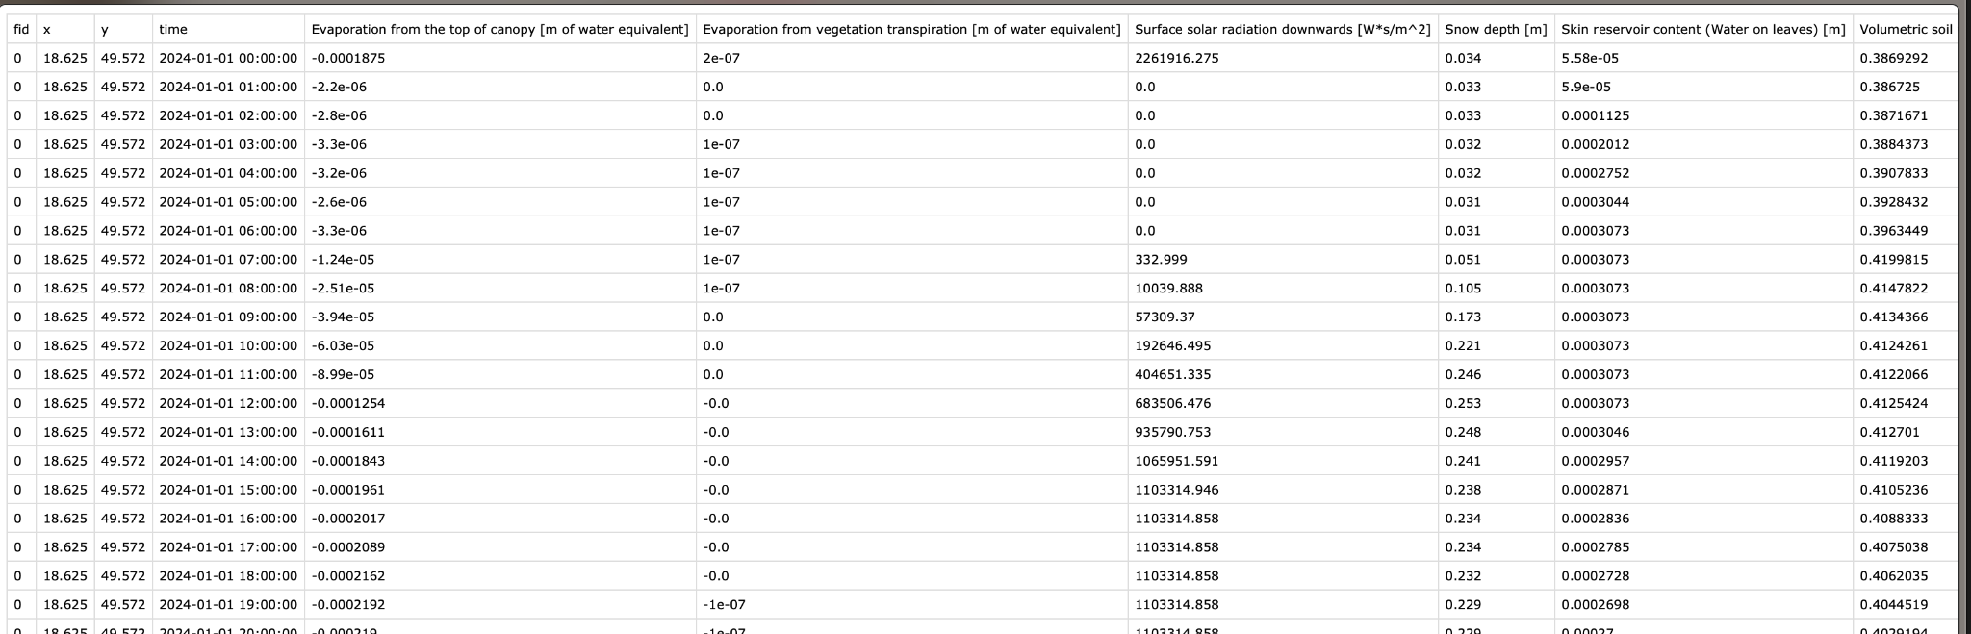Click the cell showing '0.4199815'

[x=1893, y=260]
